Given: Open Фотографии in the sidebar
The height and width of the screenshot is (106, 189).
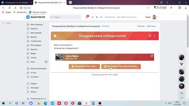Looking at the screenshot, I should coord(36,45).
